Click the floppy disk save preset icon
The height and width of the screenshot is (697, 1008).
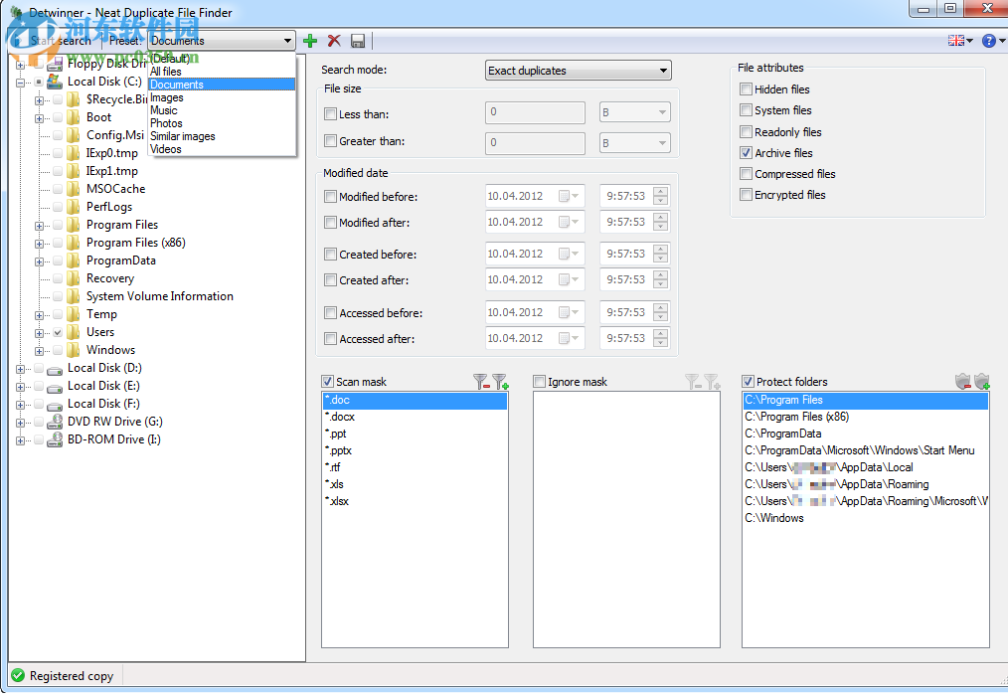click(x=358, y=41)
